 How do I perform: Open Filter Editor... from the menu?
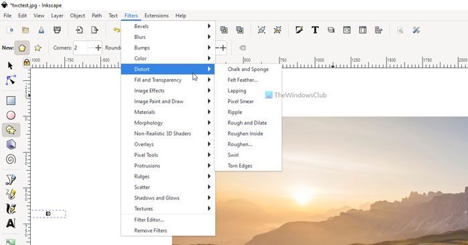(x=168, y=220)
